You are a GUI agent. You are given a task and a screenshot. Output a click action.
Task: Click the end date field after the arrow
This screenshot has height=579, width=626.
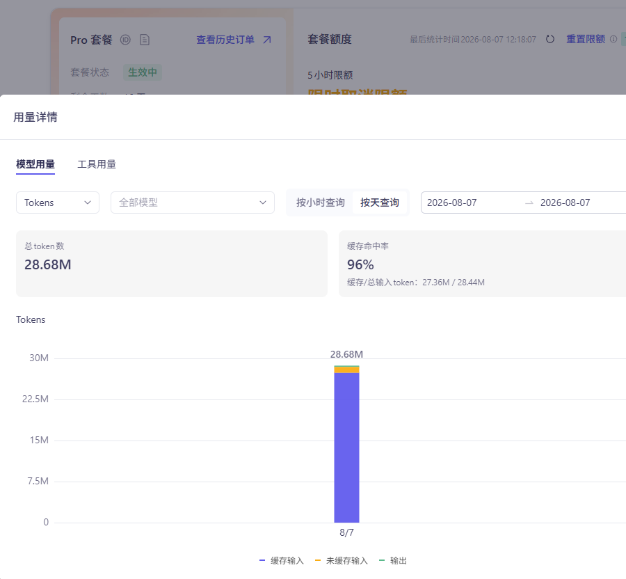coord(565,203)
